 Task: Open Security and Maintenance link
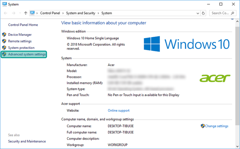pyautogui.click(x=27, y=142)
